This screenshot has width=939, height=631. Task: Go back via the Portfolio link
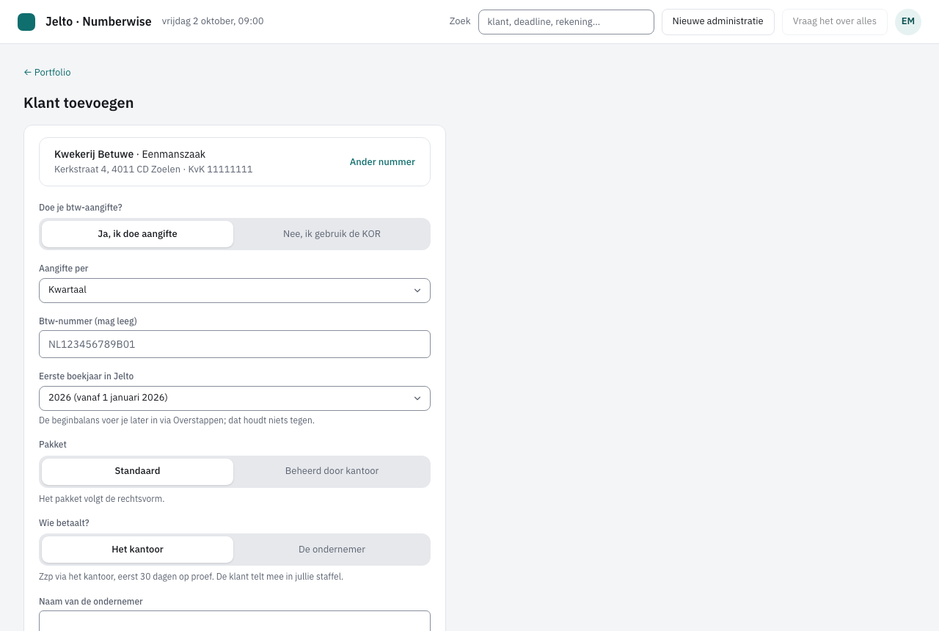(x=47, y=73)
